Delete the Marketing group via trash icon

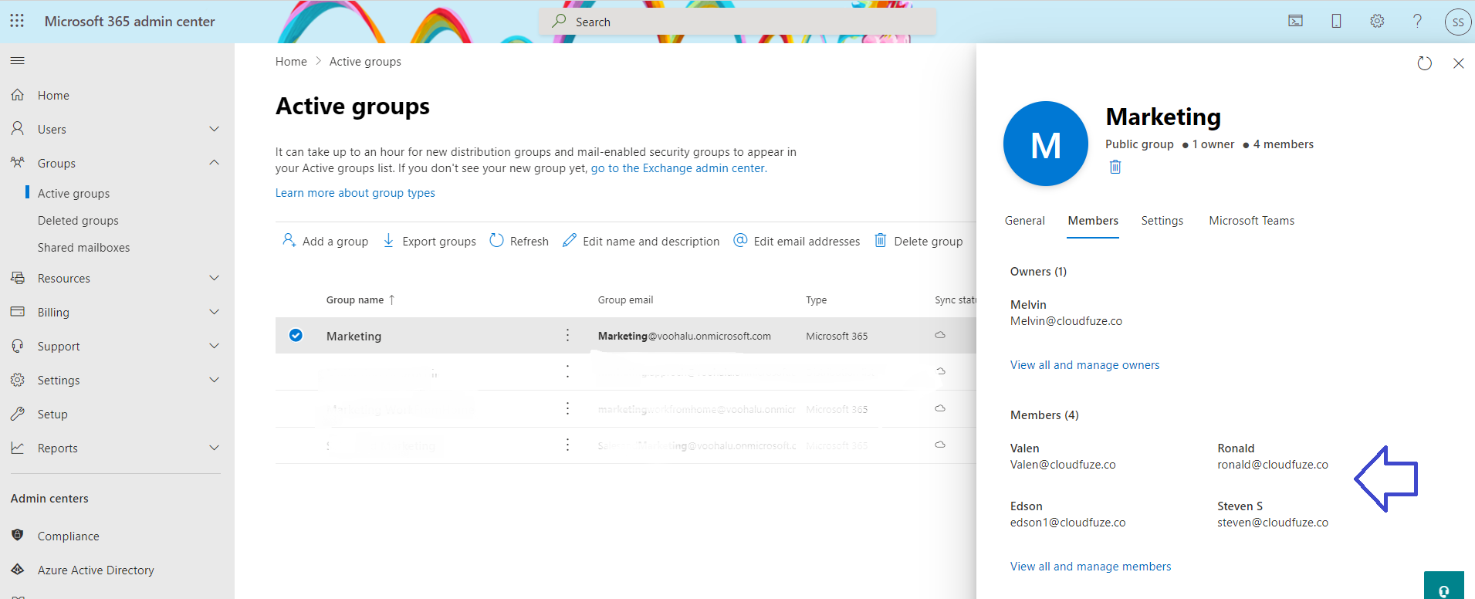pos(1115,167)
